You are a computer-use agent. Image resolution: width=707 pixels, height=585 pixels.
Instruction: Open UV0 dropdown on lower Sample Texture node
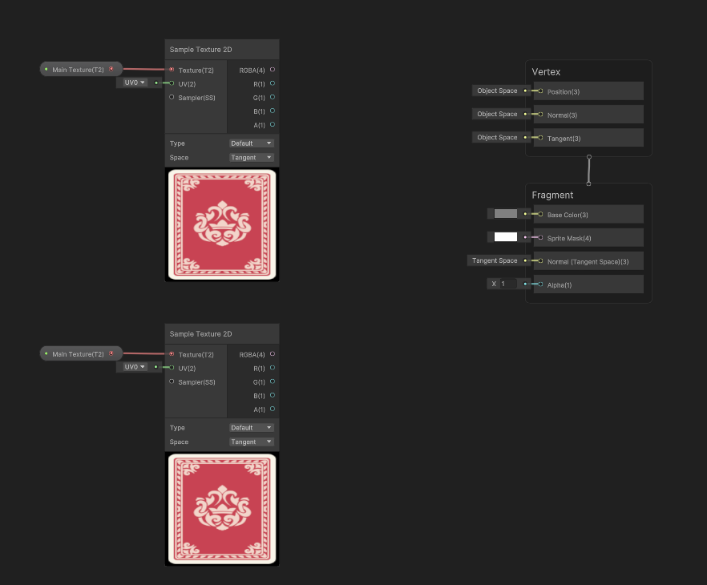pos(134,367)
